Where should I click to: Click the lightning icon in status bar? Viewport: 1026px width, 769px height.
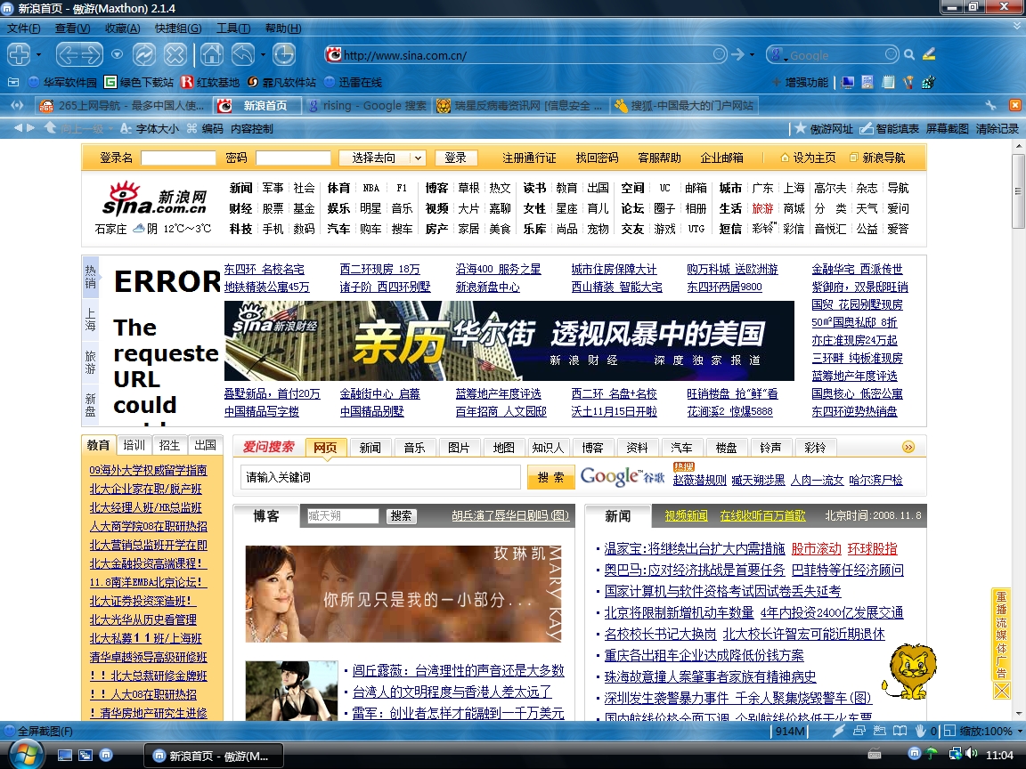839,731
